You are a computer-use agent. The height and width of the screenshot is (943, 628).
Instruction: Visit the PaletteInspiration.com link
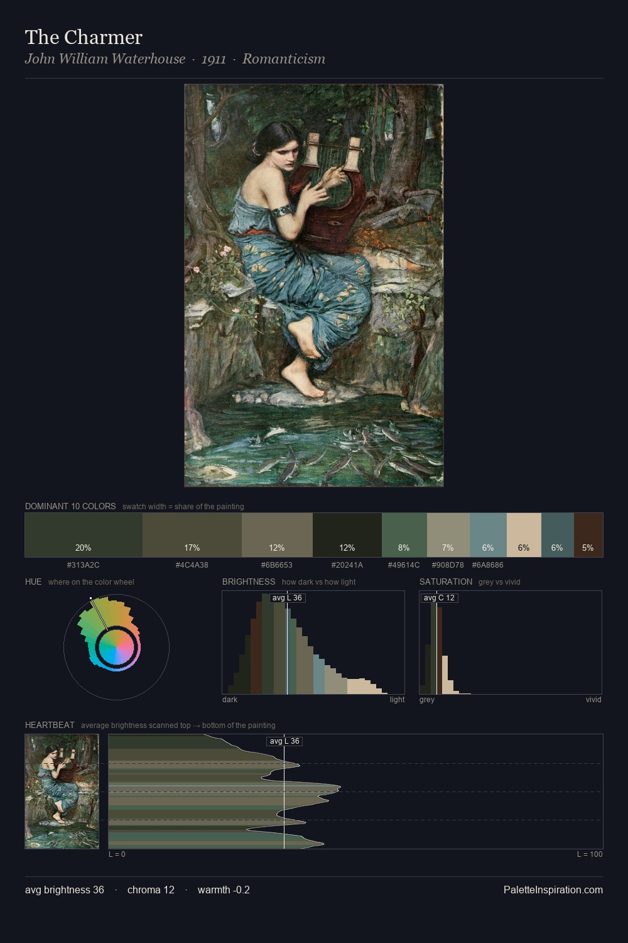(x=553, y=890)
